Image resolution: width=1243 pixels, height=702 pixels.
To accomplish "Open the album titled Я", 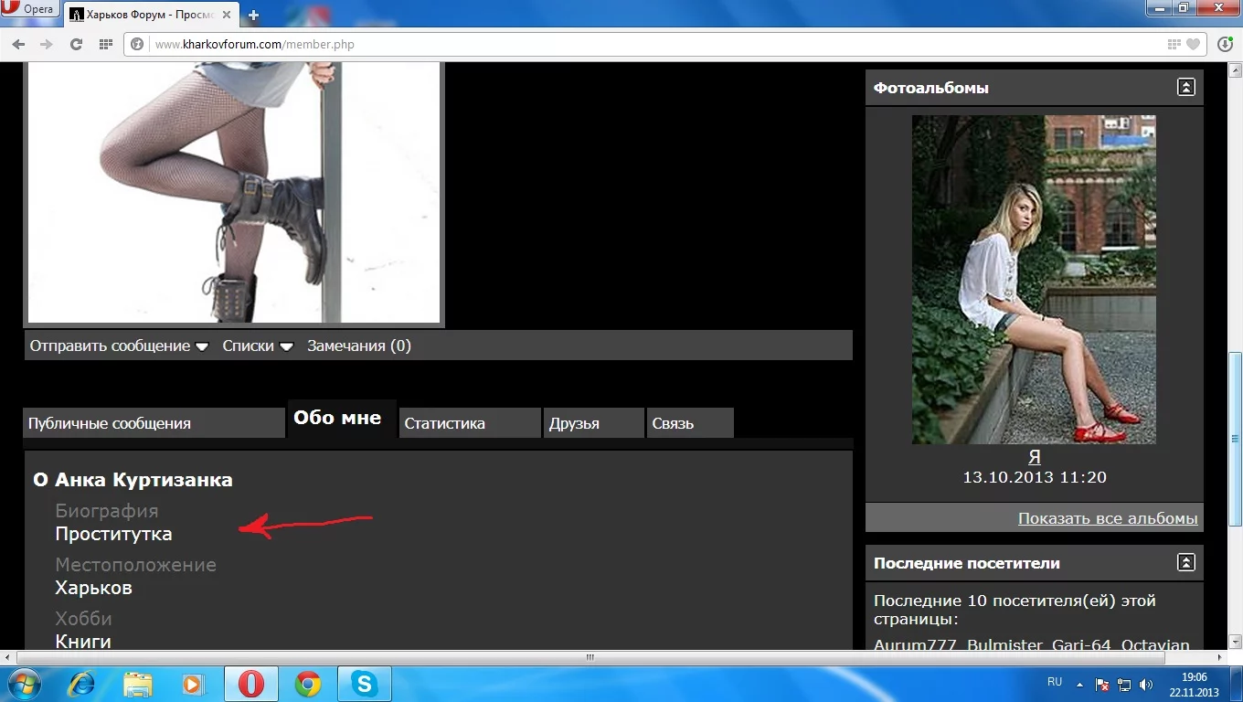I will point(1034,457).
